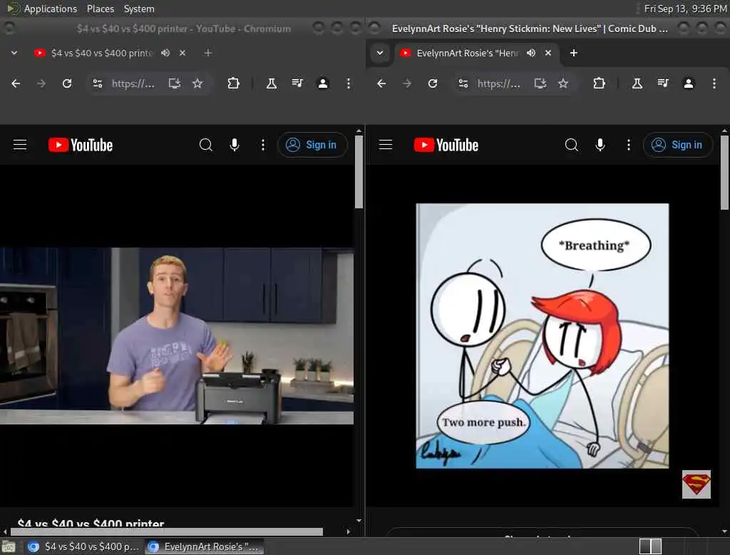Image resolution: width=730 pixels, height=555 pixels.
Task: Open a new tab in right window
Action: click(x=574, y=53)
